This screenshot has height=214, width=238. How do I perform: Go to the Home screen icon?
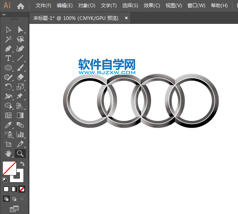[x=21, y=6]
